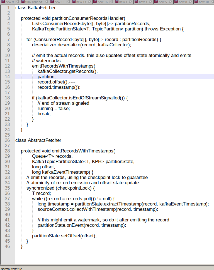Close the "new 1" tab
The height and width of the screenshot is (270, 214).
click(131, 2)
